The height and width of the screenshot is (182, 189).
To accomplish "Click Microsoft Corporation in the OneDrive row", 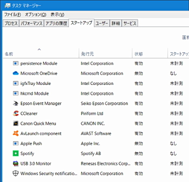I will 102,73.
